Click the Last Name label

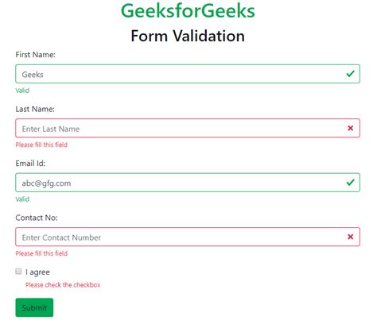click(x=35, y=109)
